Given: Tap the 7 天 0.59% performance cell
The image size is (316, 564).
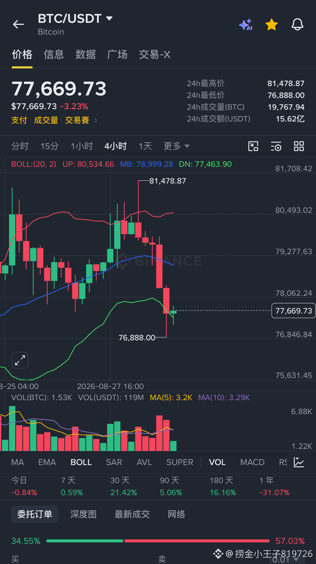Looking at the screenshot, I should (x=72, y=487).
